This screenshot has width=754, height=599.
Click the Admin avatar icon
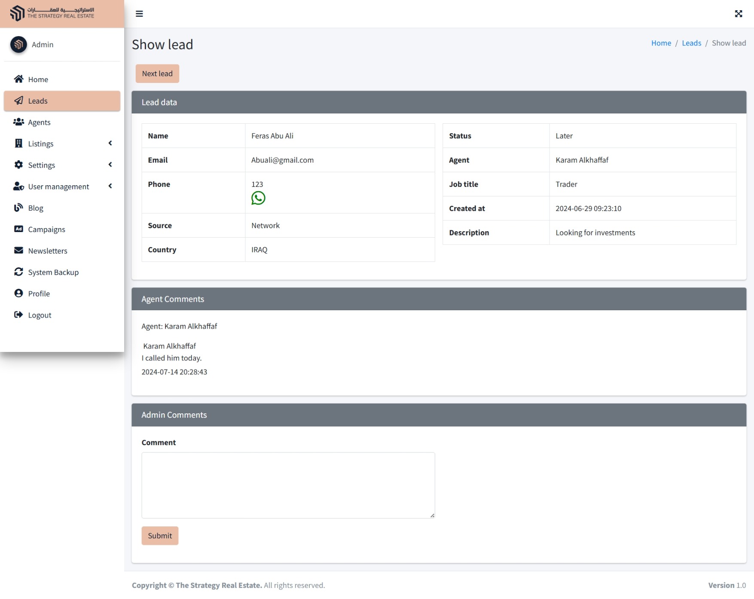(18, 44)
